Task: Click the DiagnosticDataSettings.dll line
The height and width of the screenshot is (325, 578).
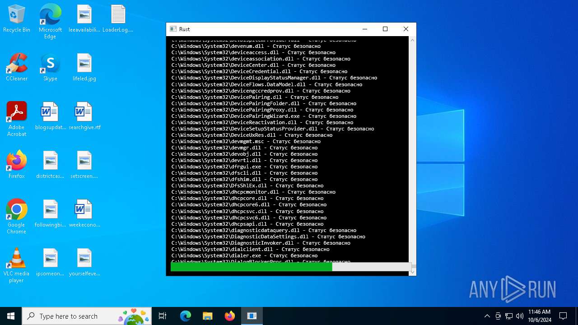Action: pyautogui.click(x=268, y=237)
